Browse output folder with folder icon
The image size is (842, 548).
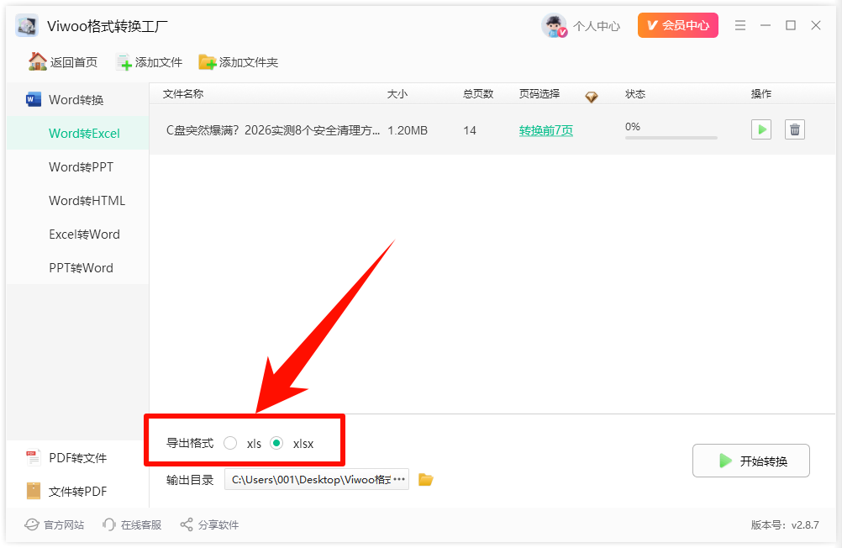(426, 479)
